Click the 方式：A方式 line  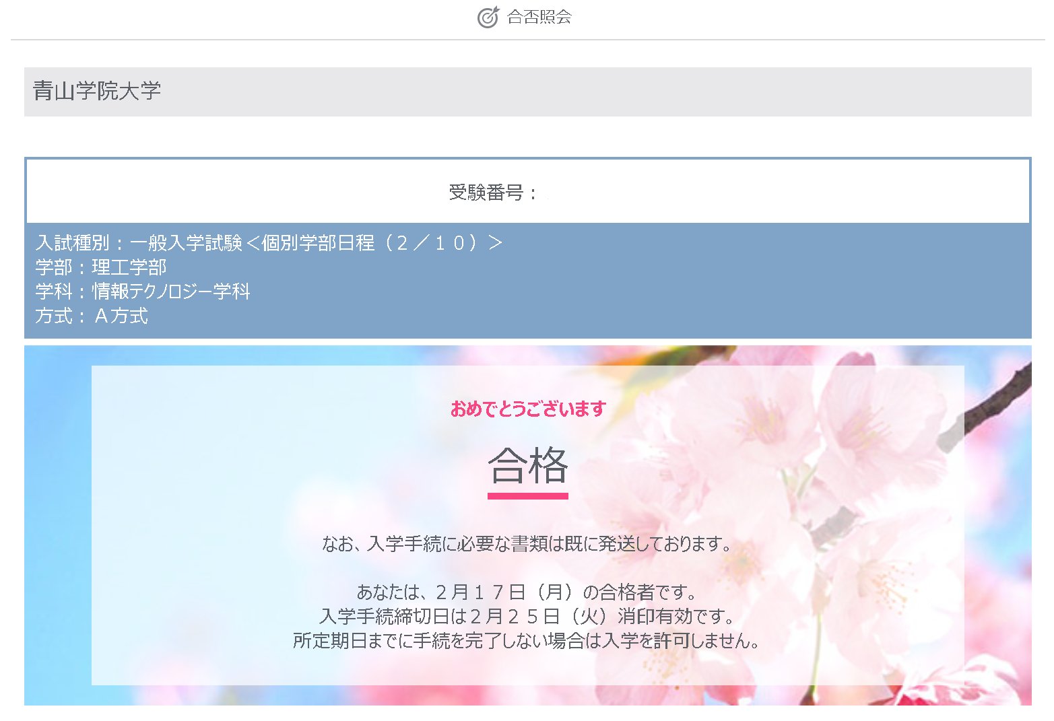click(x=92, y=315)
